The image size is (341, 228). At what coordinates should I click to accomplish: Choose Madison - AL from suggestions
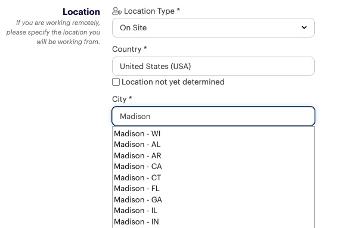(213, 145)
